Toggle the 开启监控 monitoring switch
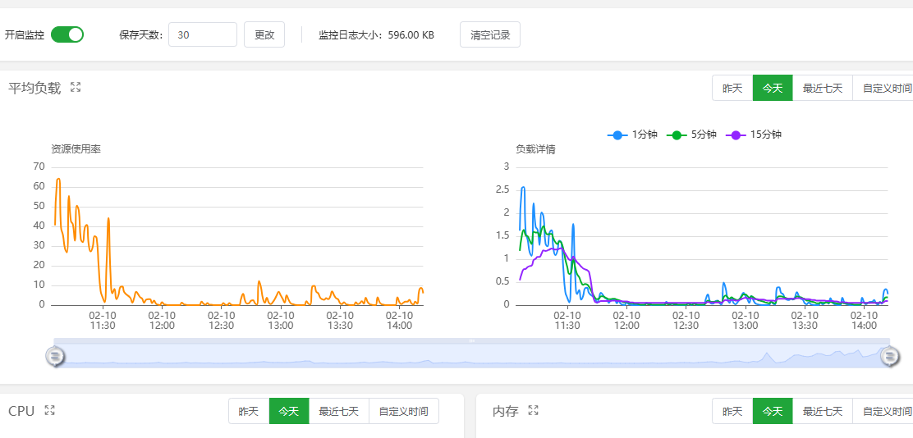This screenshot has width=913, height=438. click(x=67, y=34)
